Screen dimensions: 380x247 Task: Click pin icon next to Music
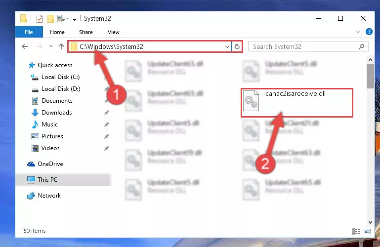pyautogui.click(x=106, y=124)
